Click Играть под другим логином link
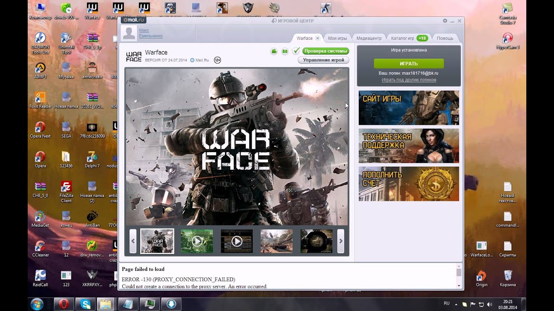554x311 pixels. [x=409, y=79]
